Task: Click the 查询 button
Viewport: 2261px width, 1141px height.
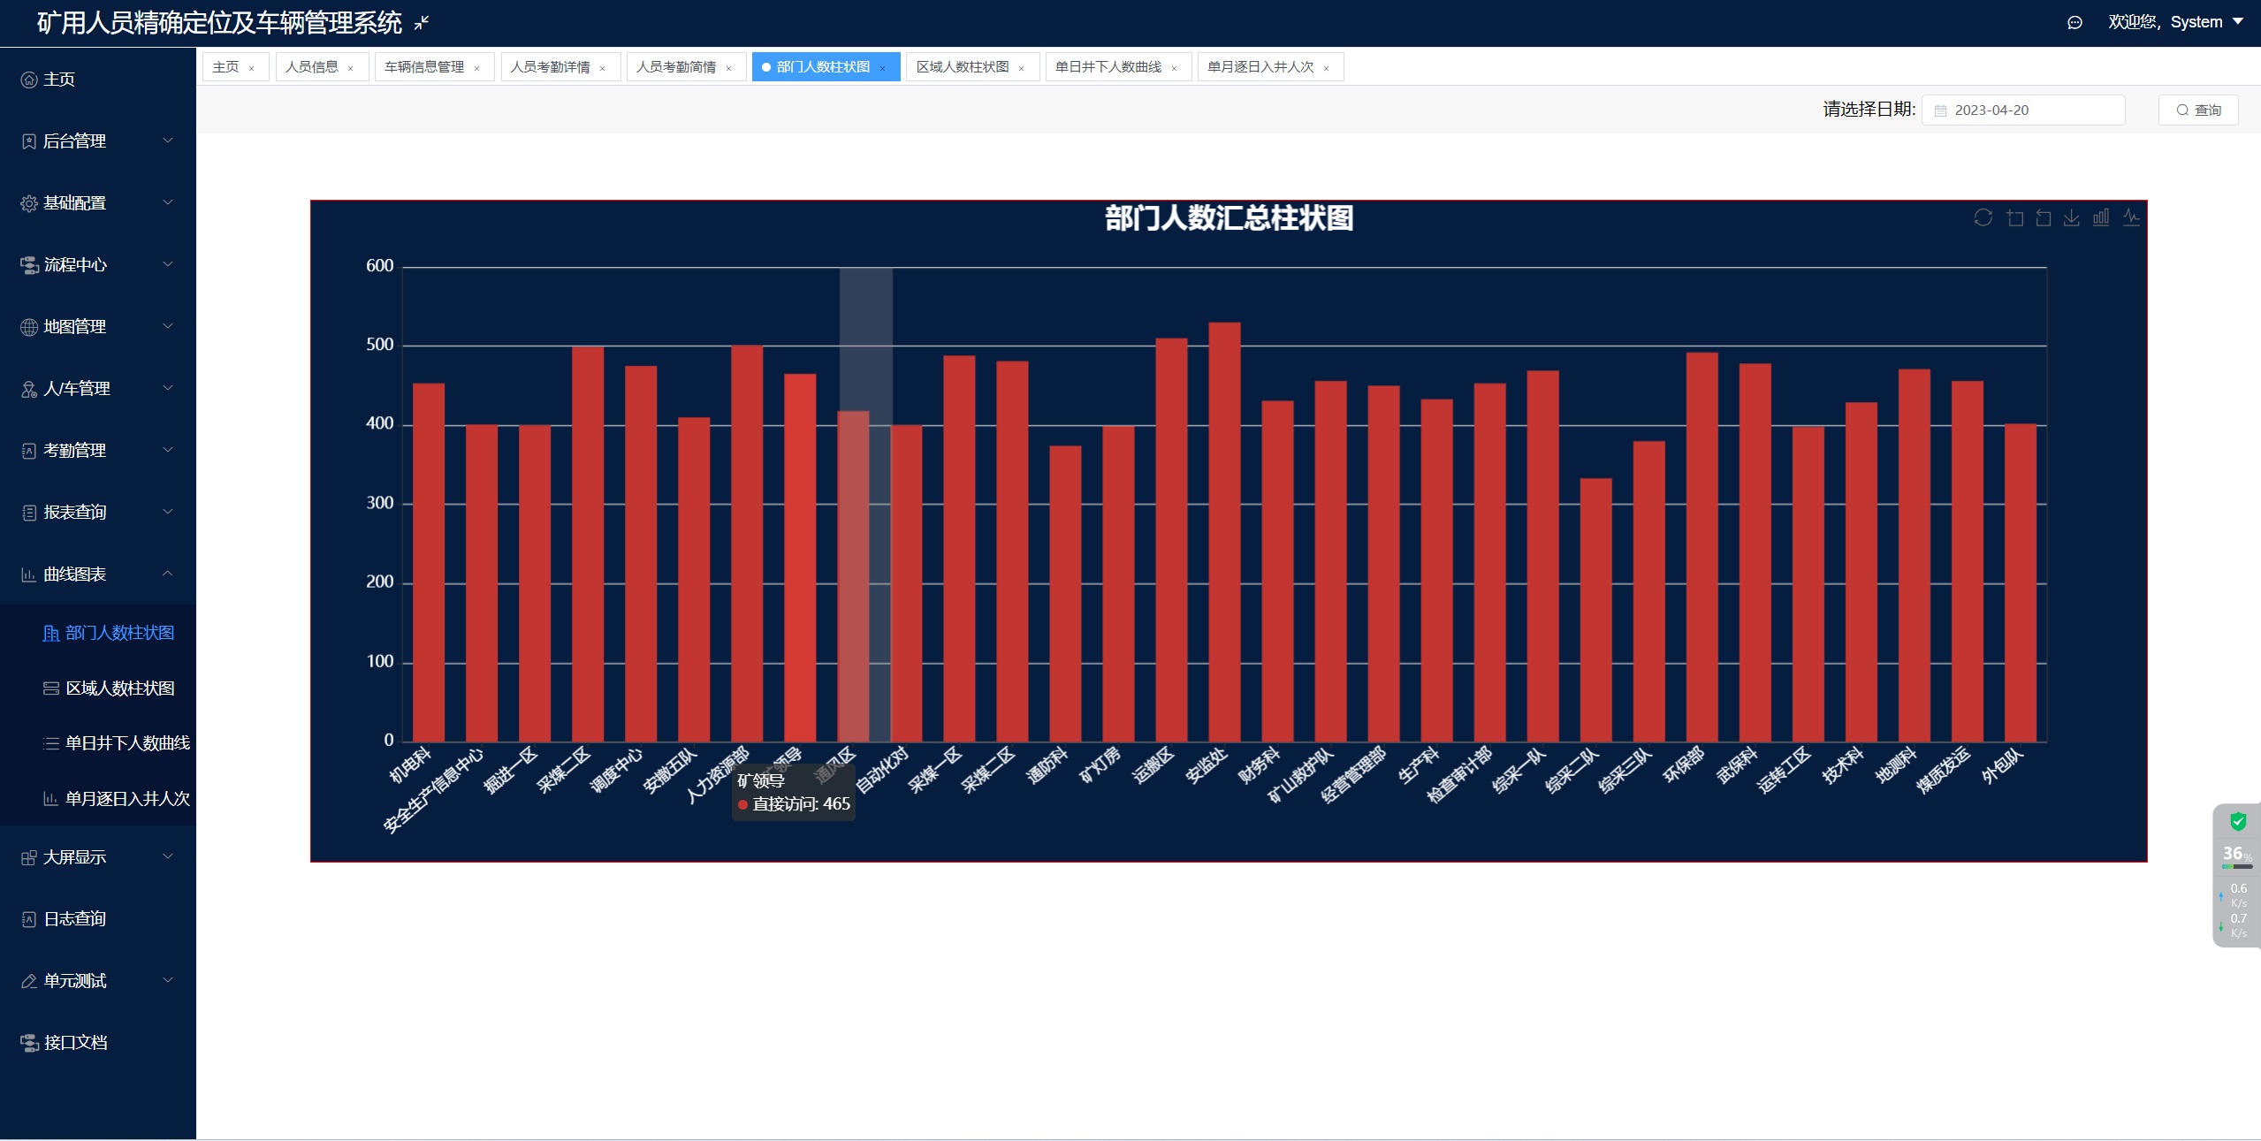Action: tap(2197, 110)
